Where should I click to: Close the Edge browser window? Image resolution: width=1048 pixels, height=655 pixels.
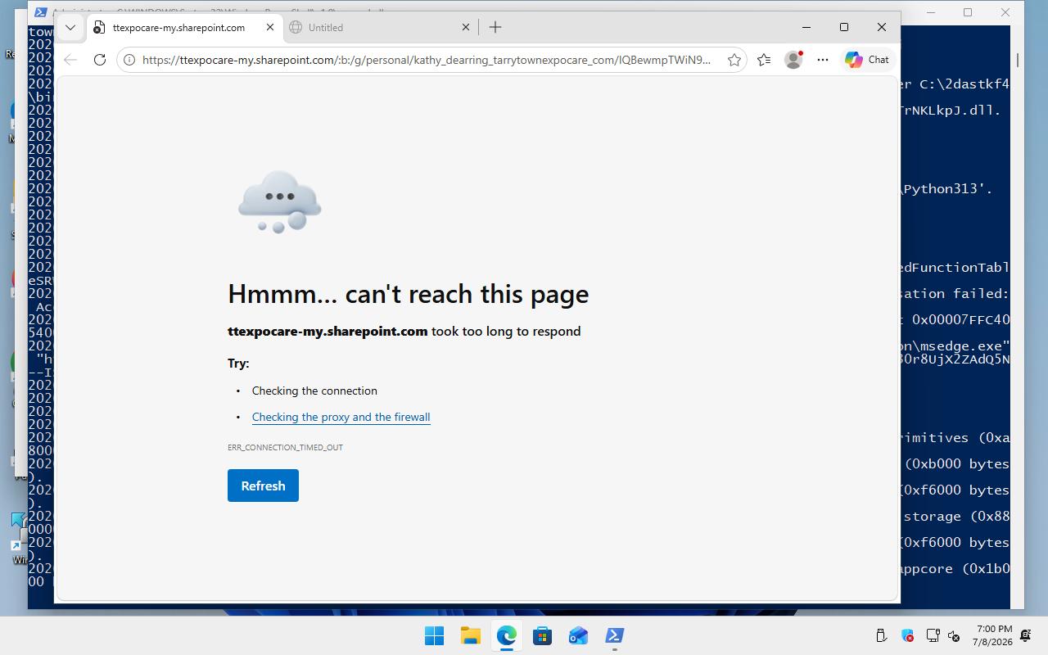pyautogui.click(x=882, y=27)
